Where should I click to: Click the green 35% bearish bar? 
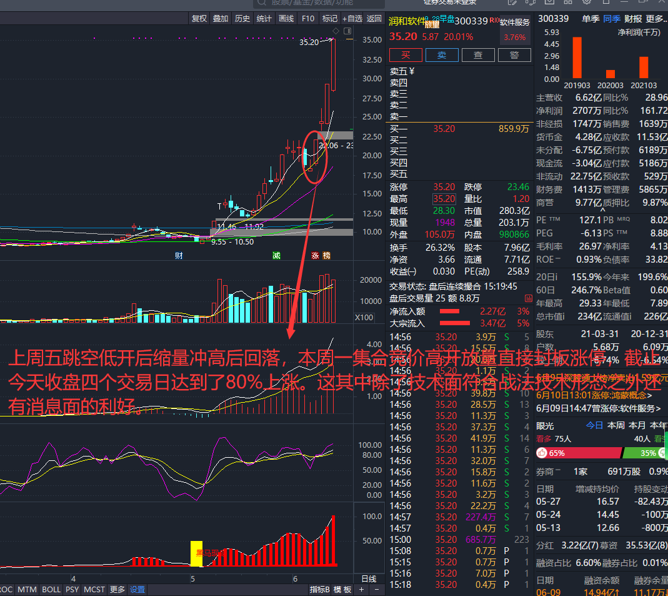[x=645, y=453]
